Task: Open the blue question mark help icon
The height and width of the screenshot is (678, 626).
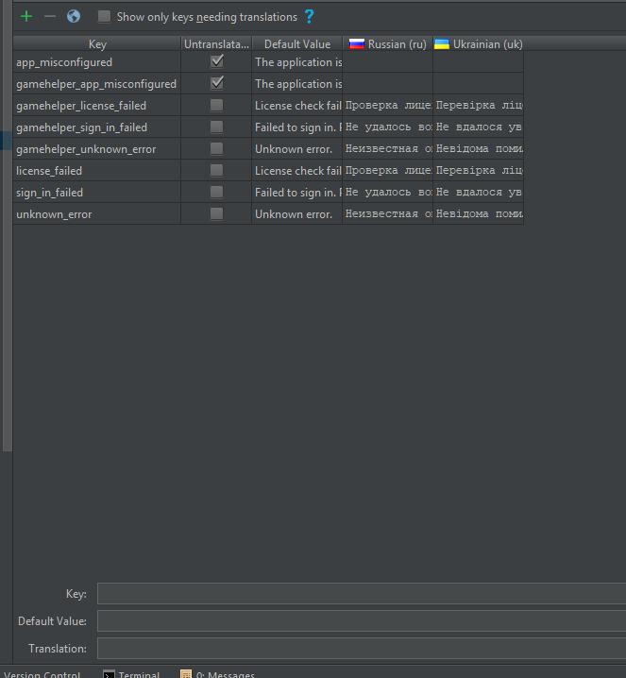Action: [x=309, y=17]
